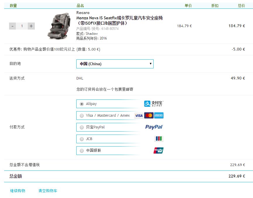Click the 总金额不含增值税 label

click(x=25, y=165)
